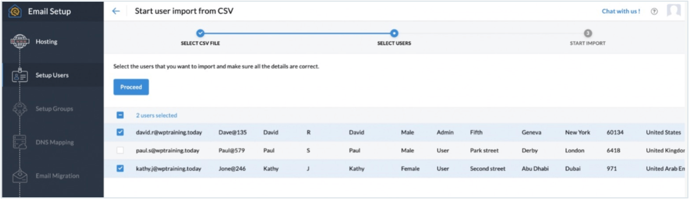Click the Hosting globe icon

(20, 42)
